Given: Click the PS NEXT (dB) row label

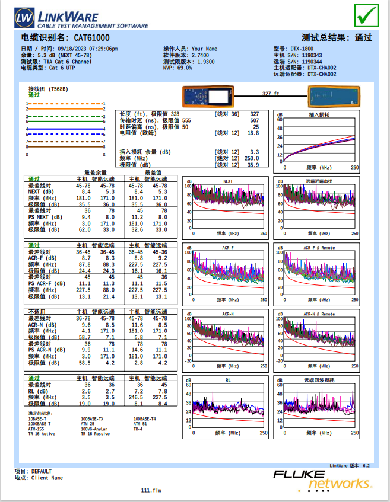Looking at the screenshot, I should coord(45,217).
